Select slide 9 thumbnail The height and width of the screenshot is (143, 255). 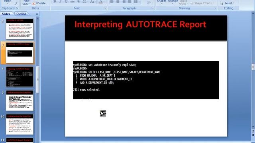(20, 100)
